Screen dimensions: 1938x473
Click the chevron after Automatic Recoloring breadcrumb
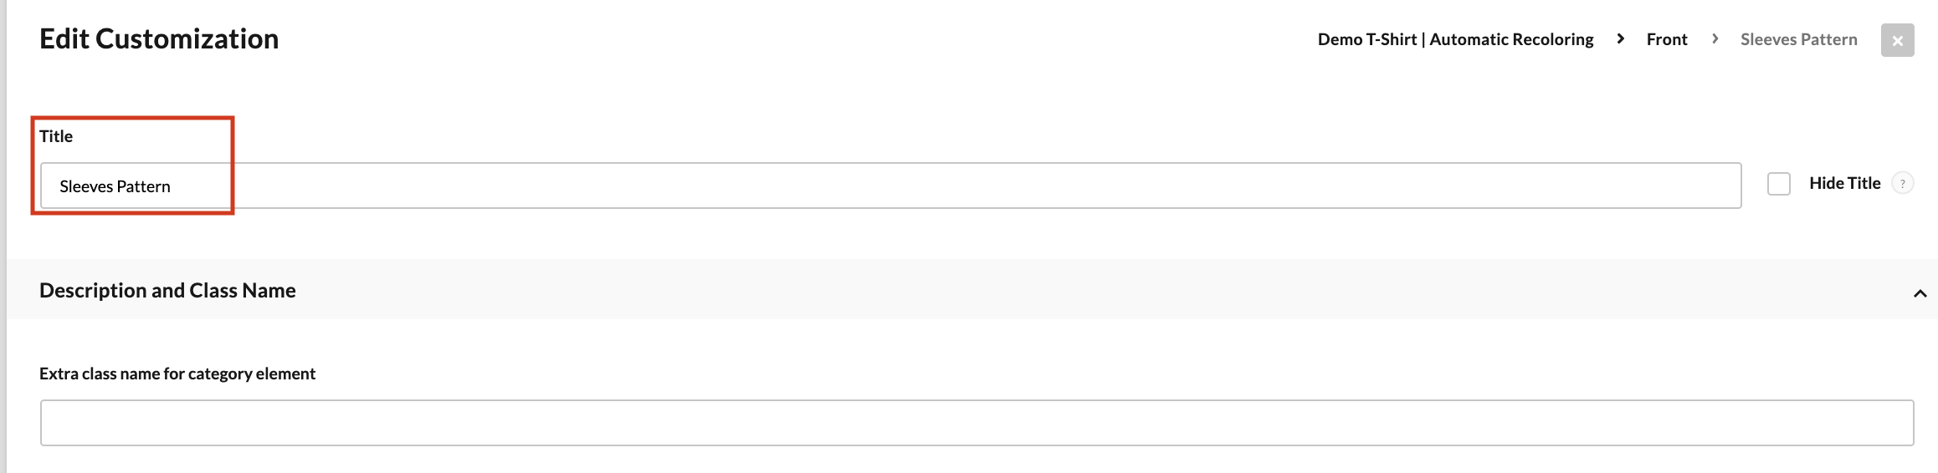pyautogui.click(x=1620, y=38)
